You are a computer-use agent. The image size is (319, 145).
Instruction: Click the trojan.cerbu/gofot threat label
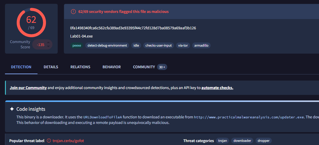point(68,141)
